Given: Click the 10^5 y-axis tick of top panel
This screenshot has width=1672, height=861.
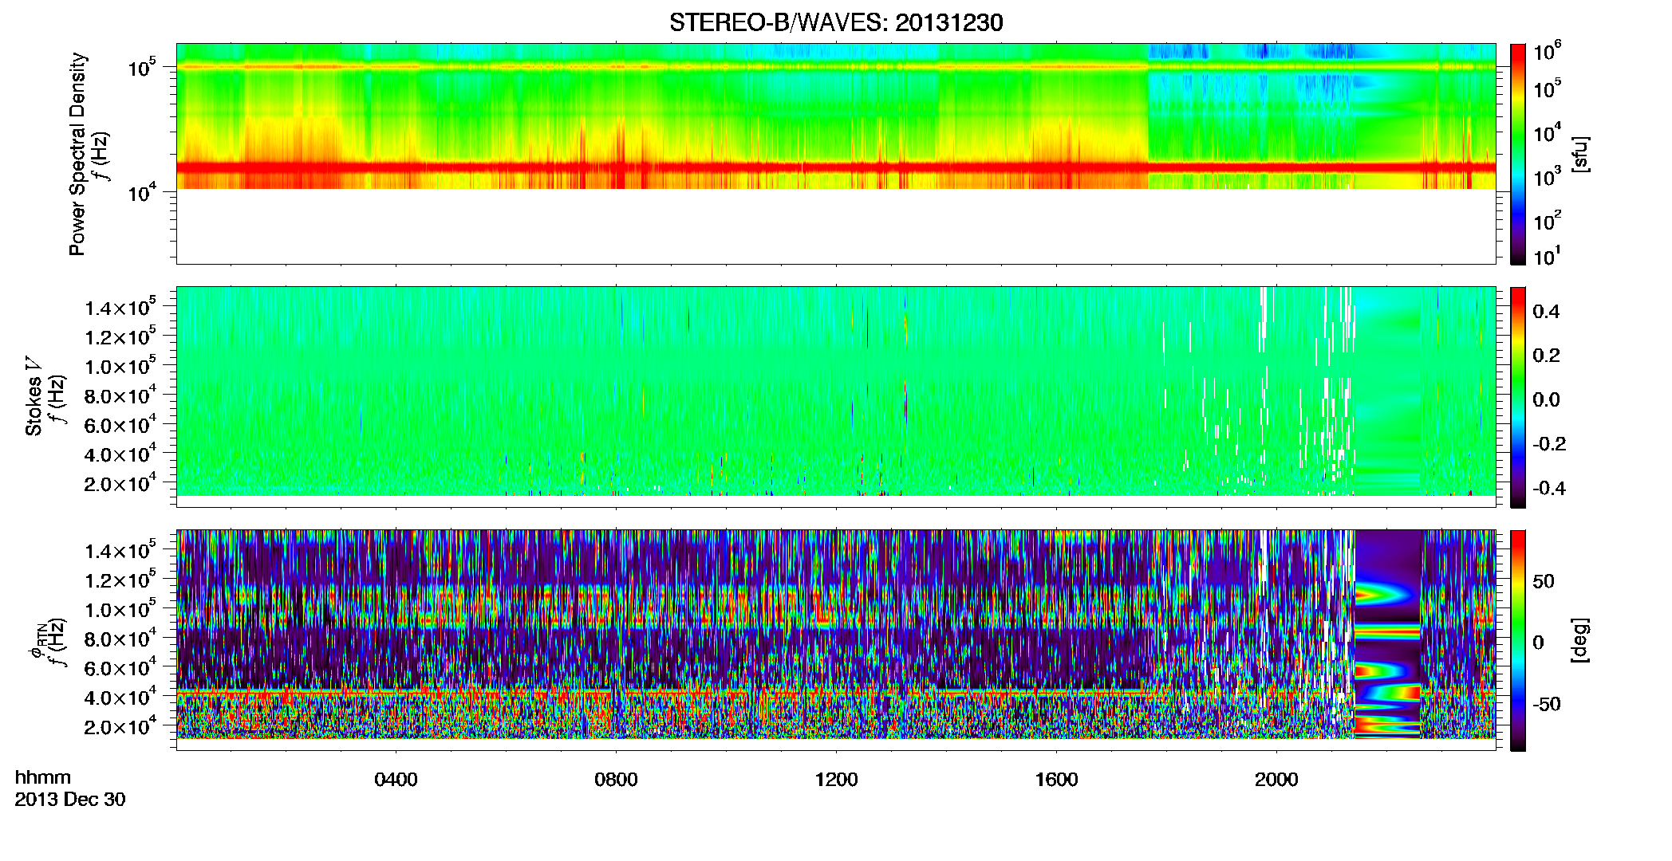Looking at the screenshot, I should click(142, 67).
